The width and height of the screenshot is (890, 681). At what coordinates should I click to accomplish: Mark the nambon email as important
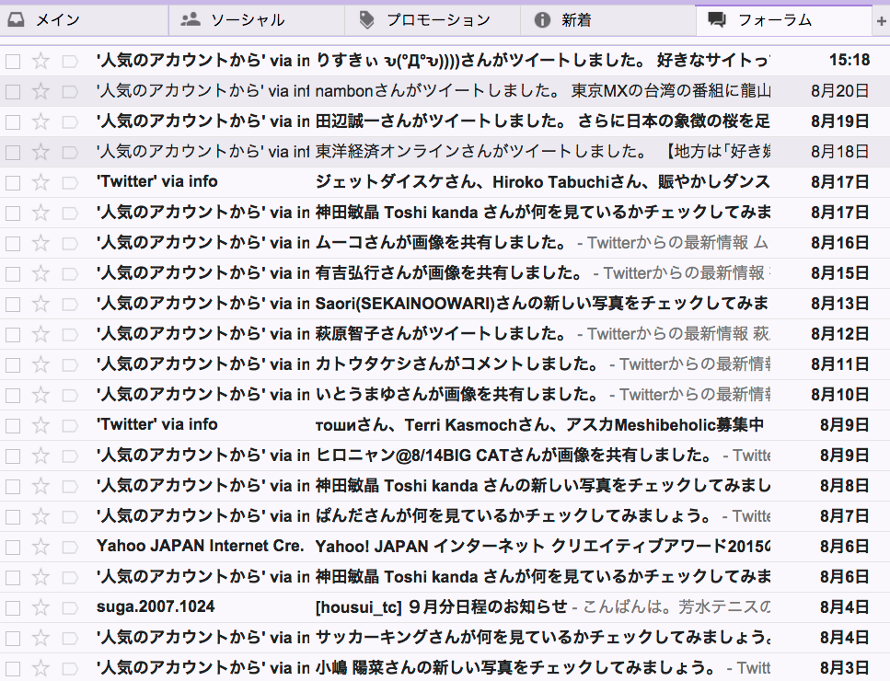pyautogui.click(x=70, y=91)
